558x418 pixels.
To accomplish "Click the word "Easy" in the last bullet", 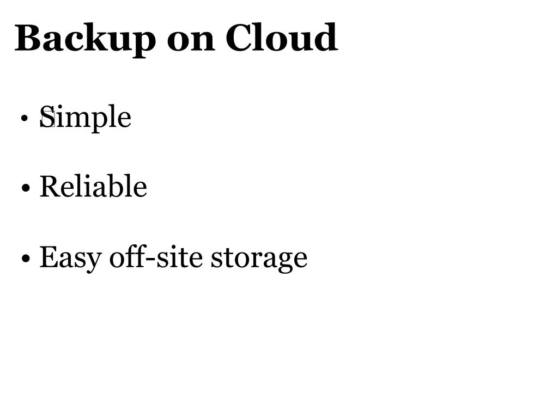I will [x=70, y=259].
